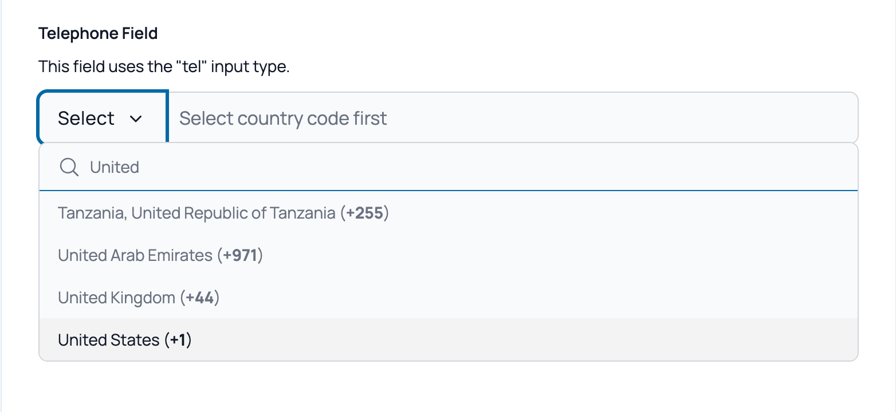Click the placeholder Select country code first
896x412 pixels.
(x=283, y=118)
